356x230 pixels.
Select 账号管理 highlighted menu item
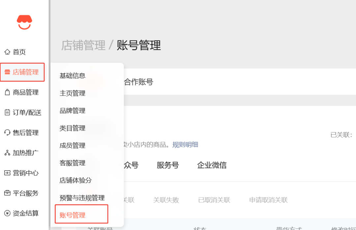click(x=73, y=215)
